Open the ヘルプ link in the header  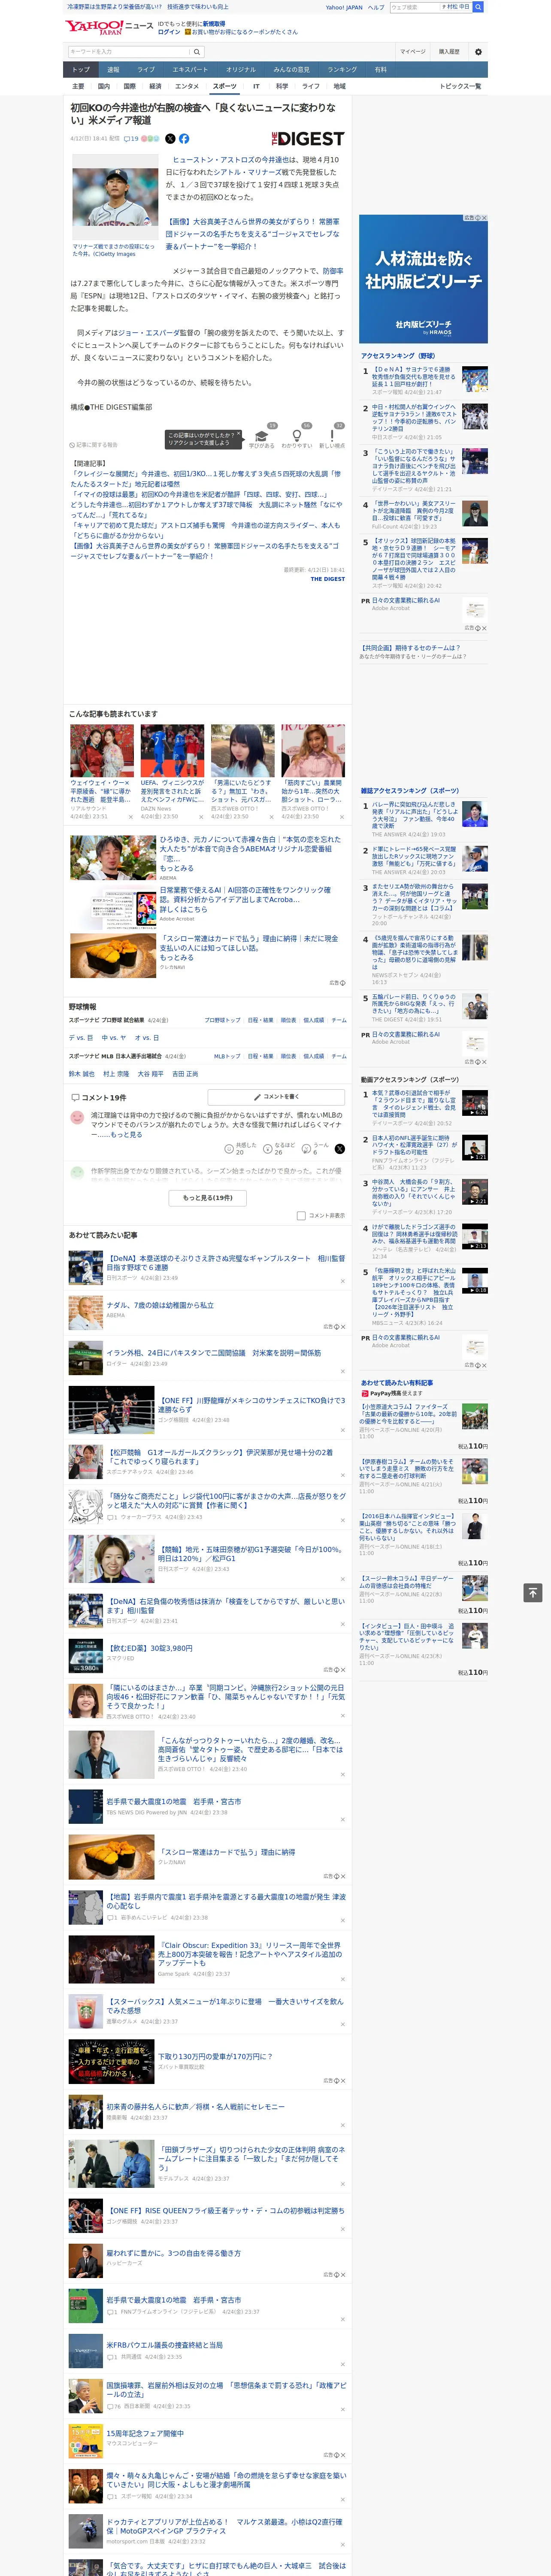(375, 7)
